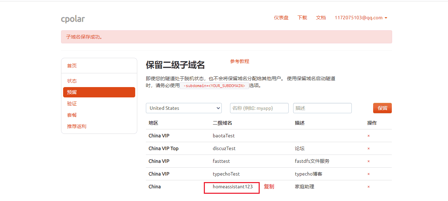Delete the fasttest reservation
The height and width of the screenshot is (201, 448).
coord(368,161)
